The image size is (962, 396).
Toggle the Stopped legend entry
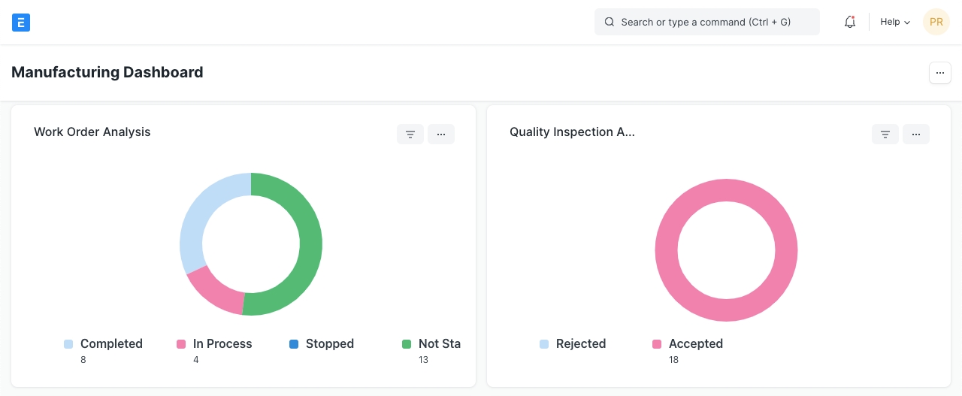click(329, 344)
